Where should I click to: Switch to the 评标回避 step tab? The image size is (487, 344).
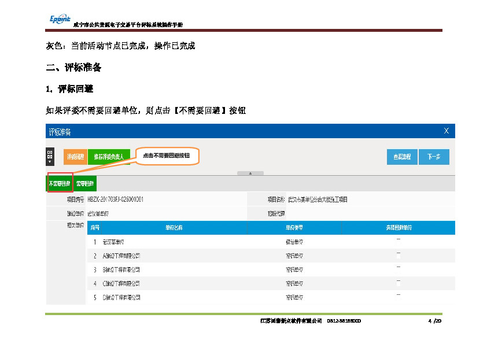tap(75, 157)
